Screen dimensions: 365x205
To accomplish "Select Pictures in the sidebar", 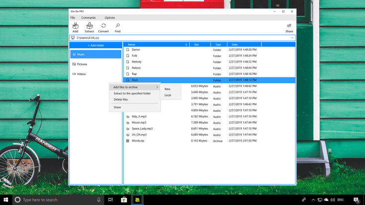I will pos(82,64).
